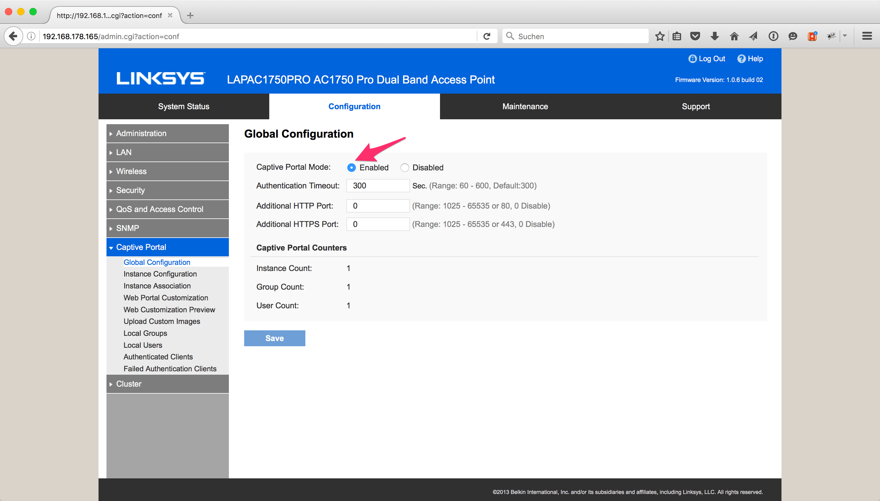Click the Firmware Version 1.0.6 text
Screen dimensions: 880x501
(x=718, y=80)
